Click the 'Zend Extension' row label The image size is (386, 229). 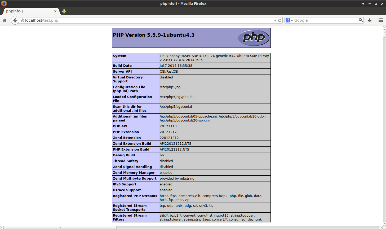pyautogui.click(x=127, y=138)
